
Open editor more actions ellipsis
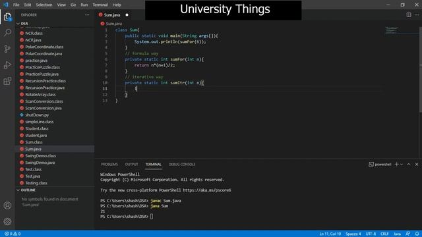417,14
